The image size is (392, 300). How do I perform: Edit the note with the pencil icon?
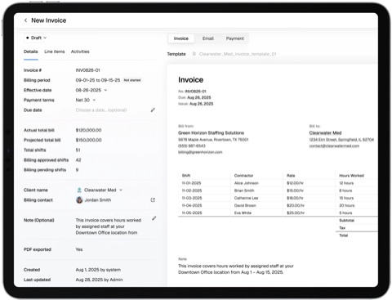coord(154,218)
